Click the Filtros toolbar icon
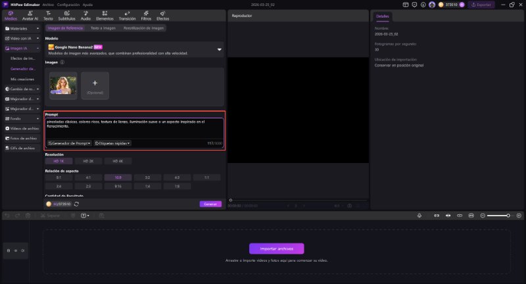The width and height of the screenshot is (526, 284). [145, 16]
